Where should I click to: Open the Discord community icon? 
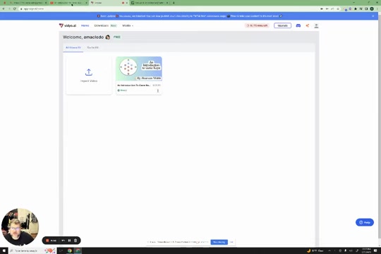coord(298,25)
